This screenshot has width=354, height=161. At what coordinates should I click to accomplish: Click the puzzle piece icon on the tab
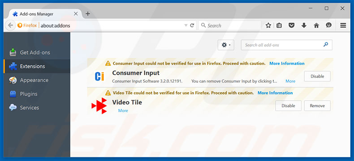15,14
